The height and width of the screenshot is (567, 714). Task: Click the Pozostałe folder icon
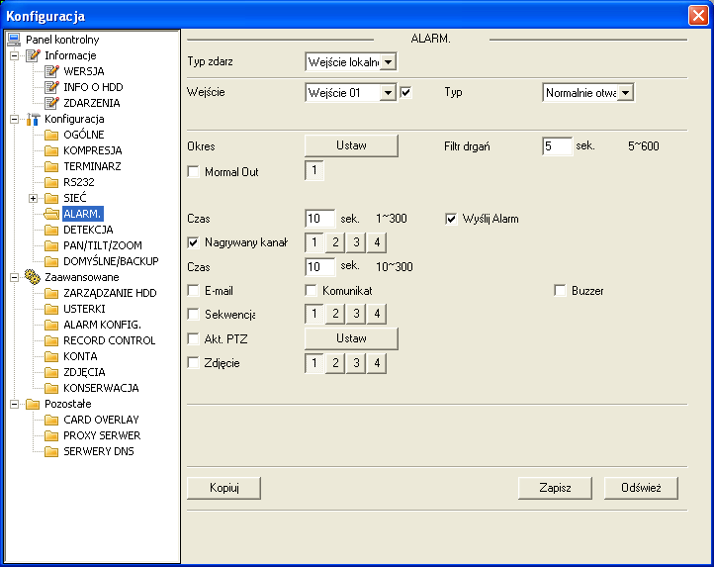click(x=33, y=404)
